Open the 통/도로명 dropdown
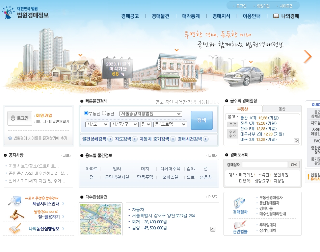 tap(169, 124)
